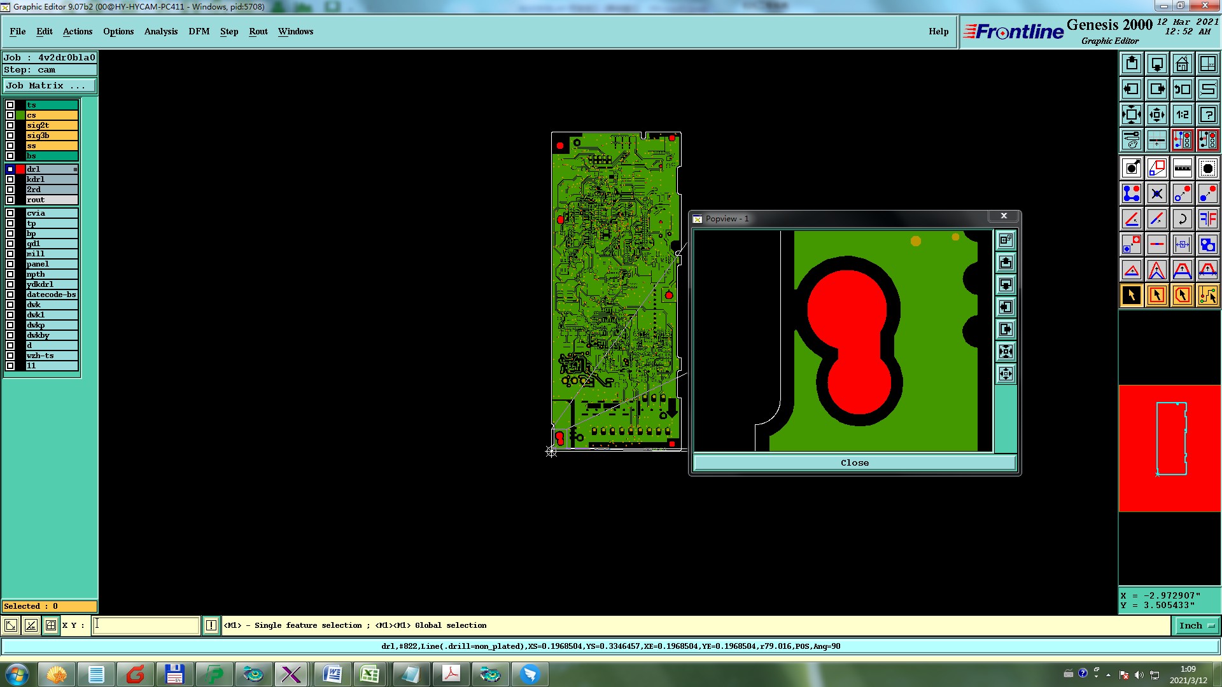The image size is (1222, 687).
Task: Click the mirror F flip icon
Action: pos(1207,219)
